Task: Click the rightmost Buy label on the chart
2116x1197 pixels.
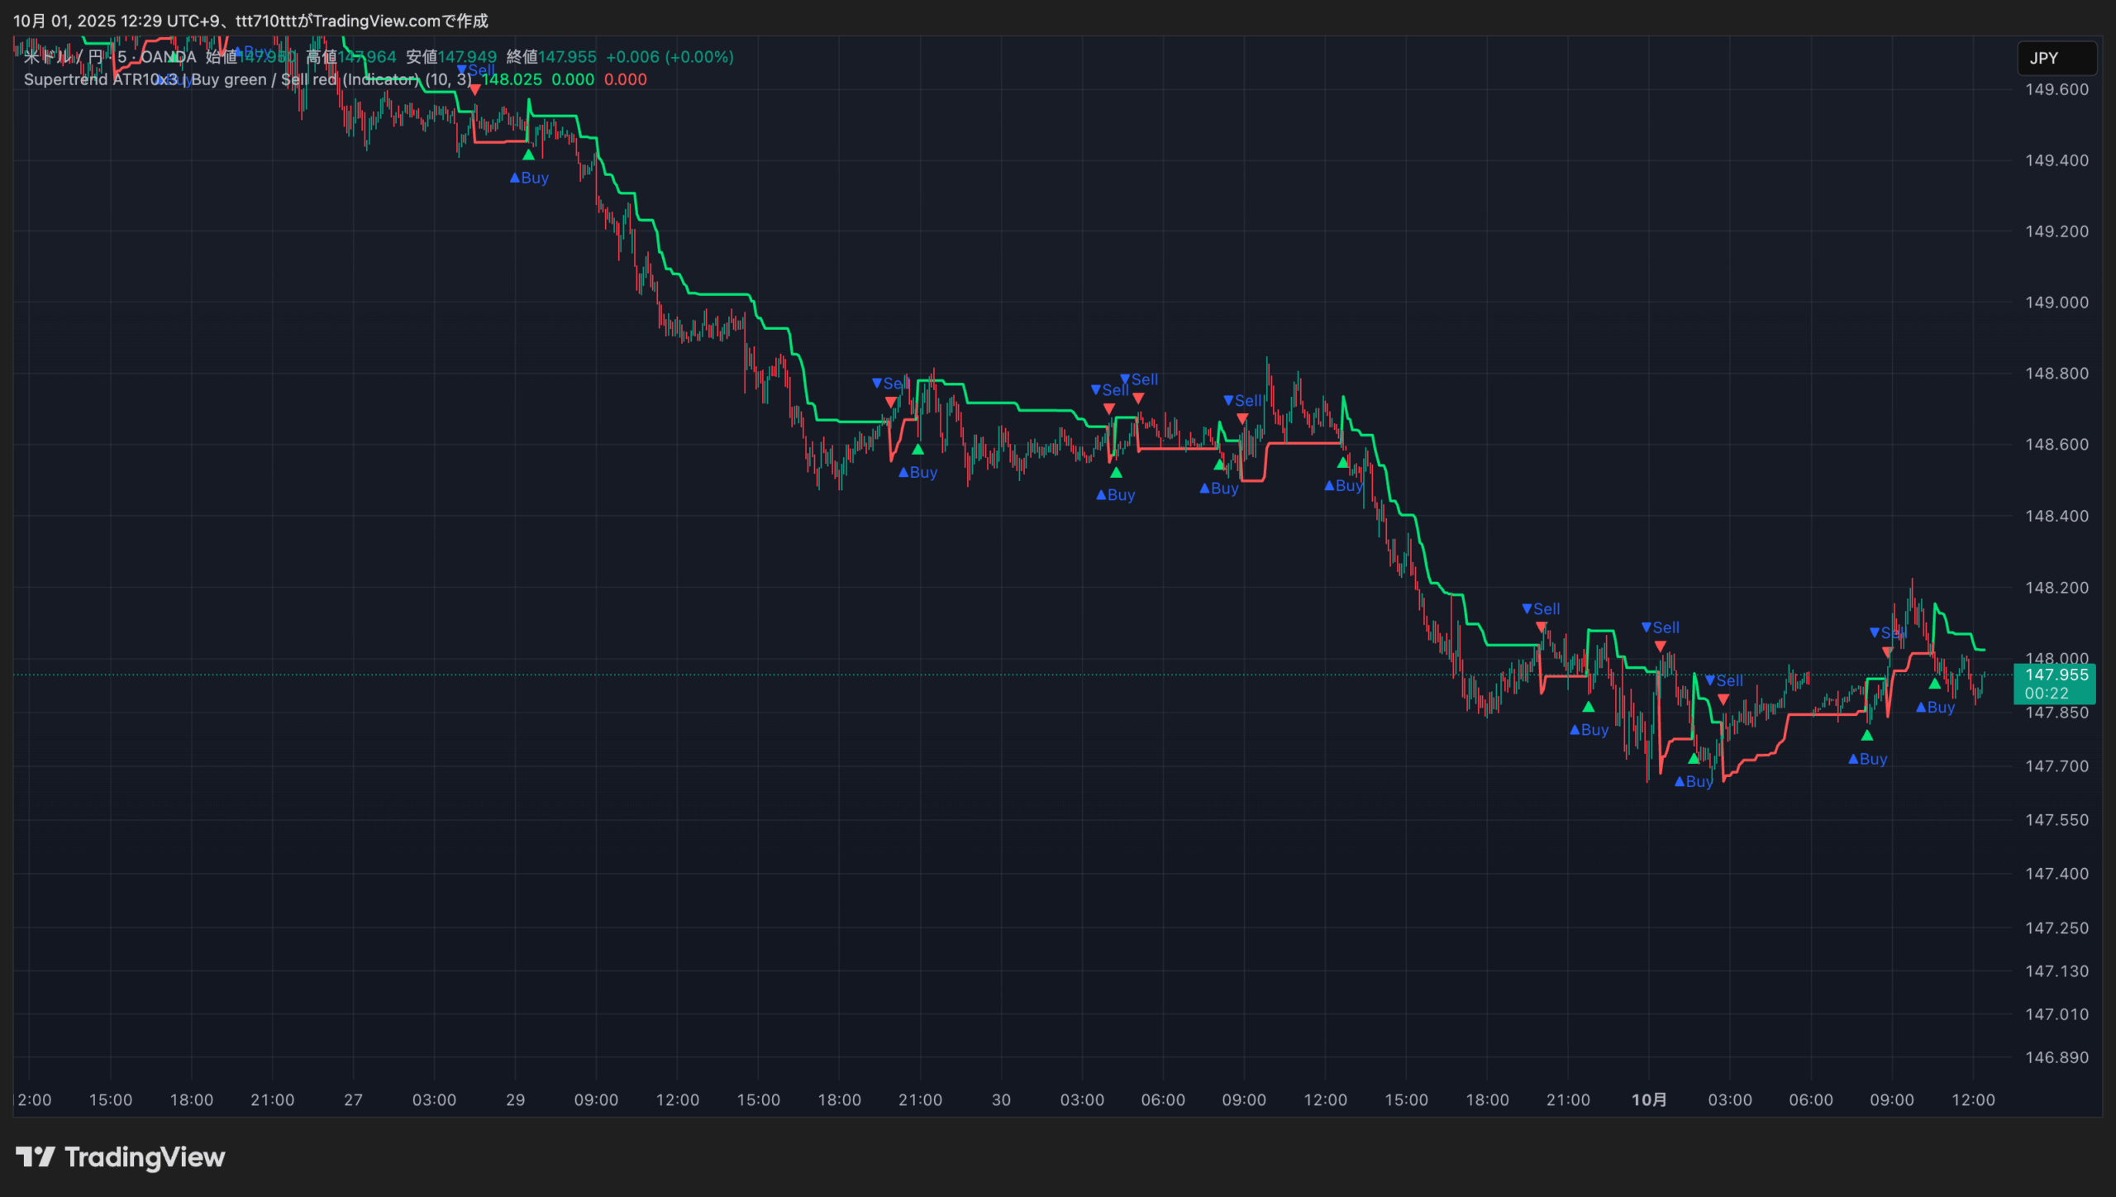Action: 1935,708
